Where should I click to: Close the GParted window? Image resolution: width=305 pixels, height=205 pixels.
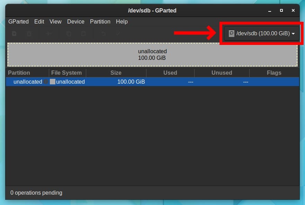pos(293,10)
